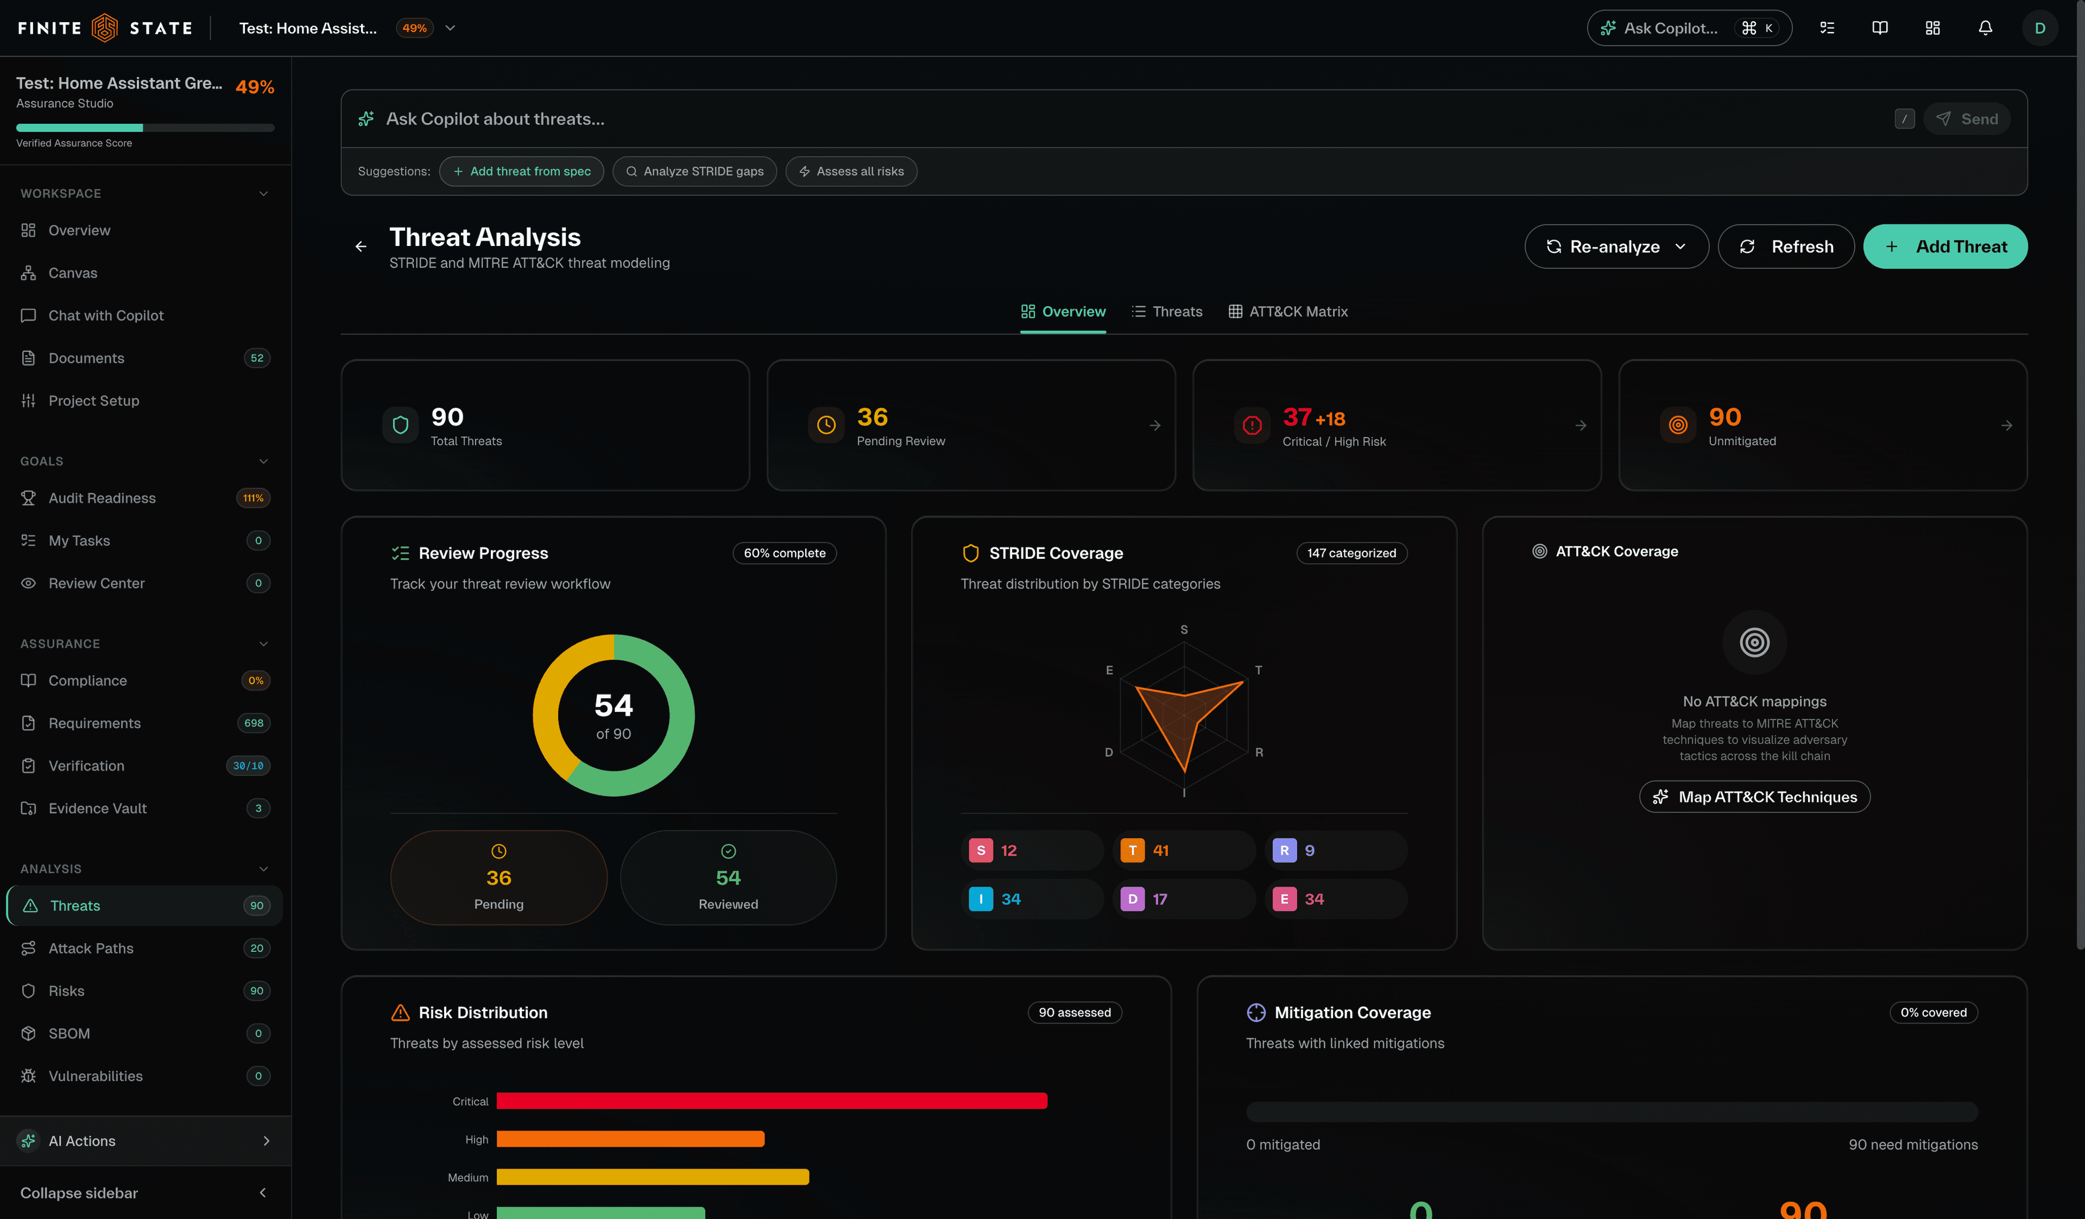Click the user avatar D
2085x1219 pixels.
[2039, 28]
